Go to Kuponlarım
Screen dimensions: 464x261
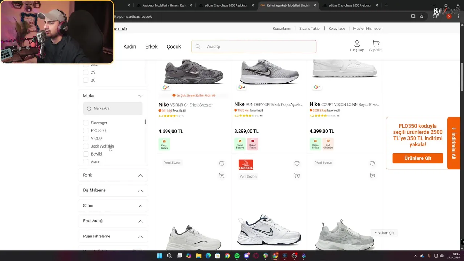click(x=282, y=28)
